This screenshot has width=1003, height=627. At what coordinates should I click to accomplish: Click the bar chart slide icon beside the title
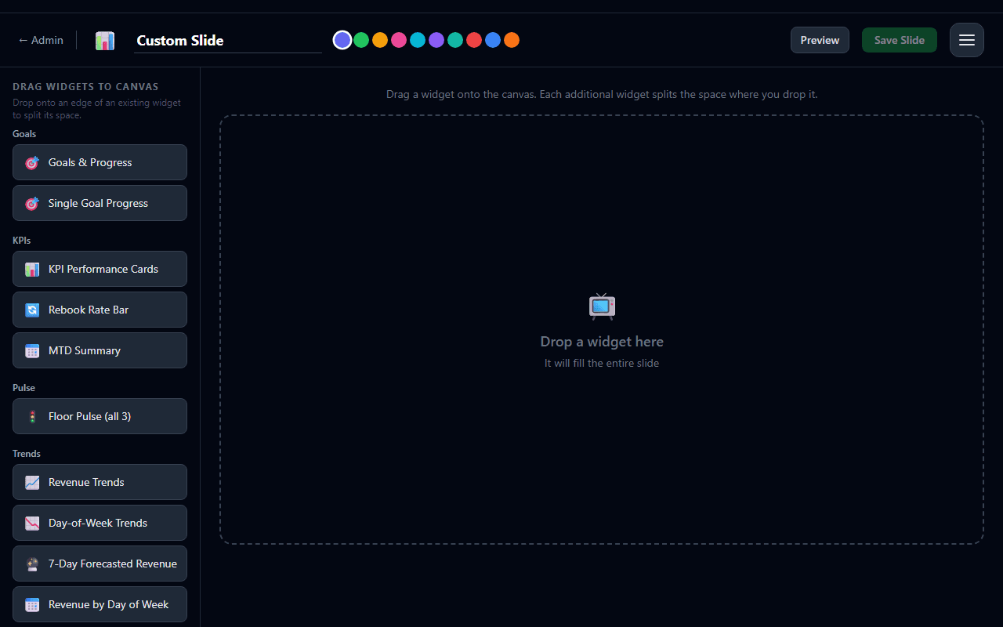coord(105,41)
